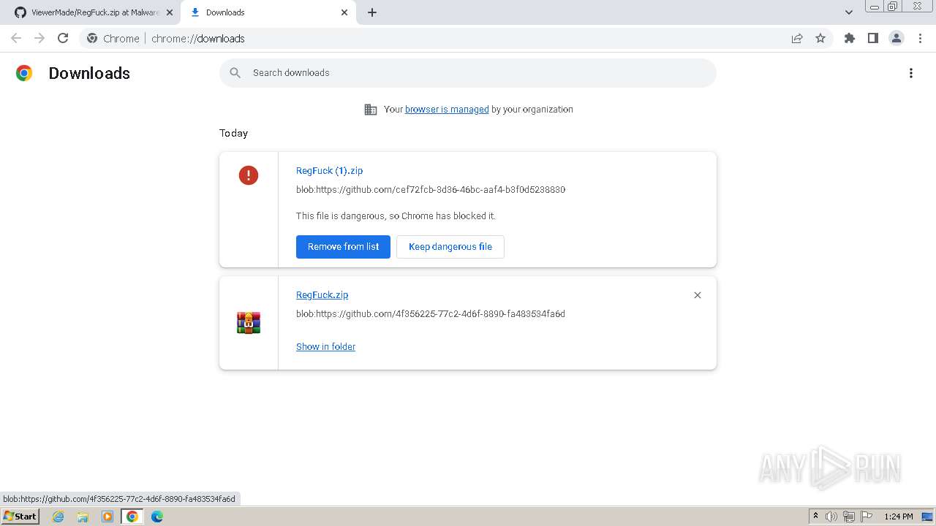The width and height of the screenshot is (936, 526).
Task: Click the browser forward arrow
Action: pos(39,38)
